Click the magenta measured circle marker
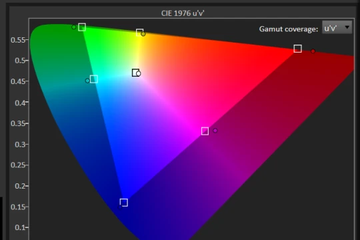The height and width of the screenshot is (240, 360). pos(215,131)
